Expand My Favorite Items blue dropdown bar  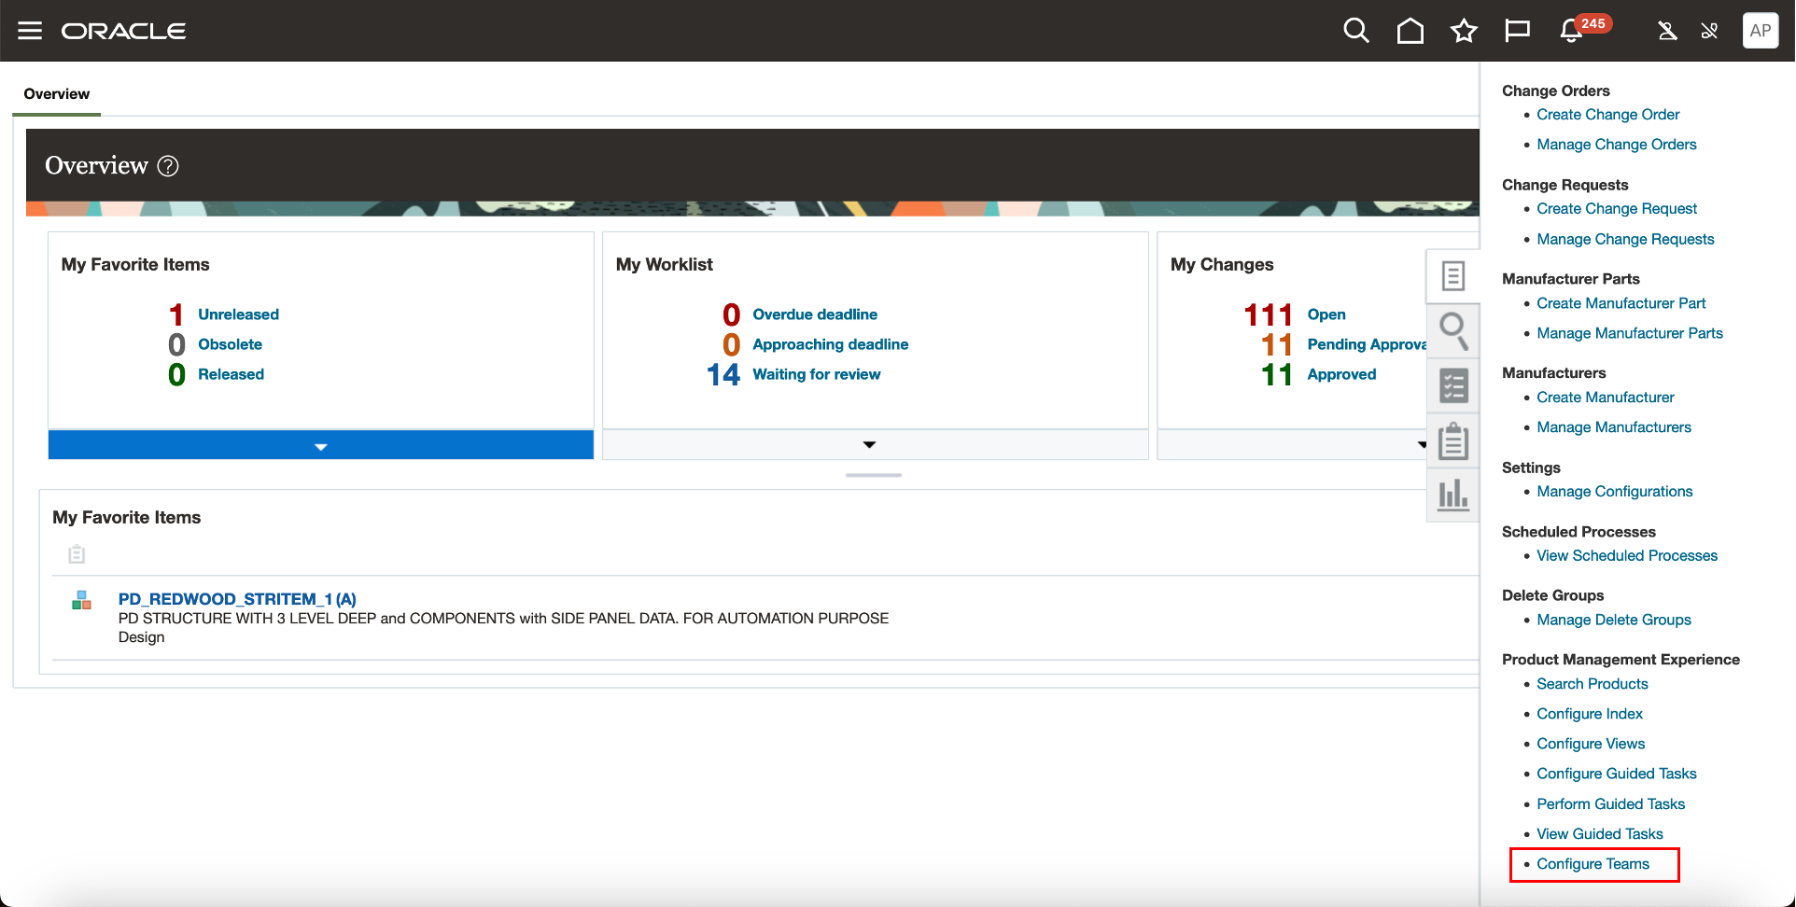[321, 445]
